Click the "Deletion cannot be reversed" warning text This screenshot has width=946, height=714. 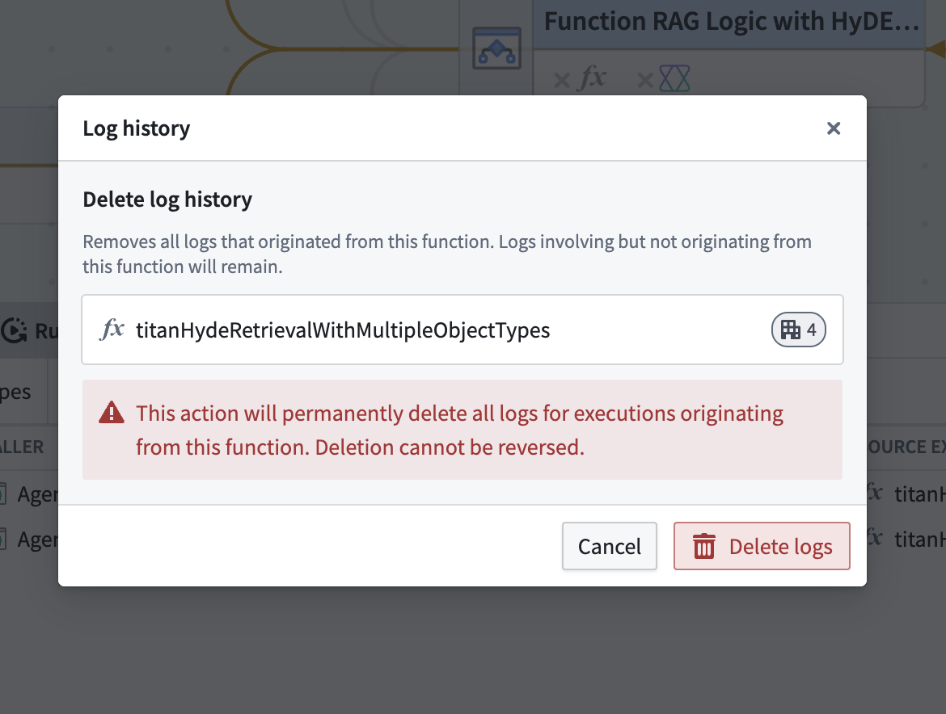(x=450, y=447)
